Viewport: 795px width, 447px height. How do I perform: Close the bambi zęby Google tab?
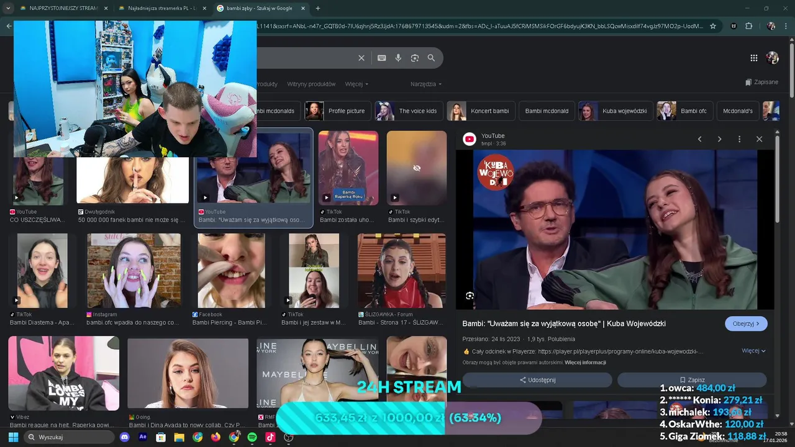(303, 8)
